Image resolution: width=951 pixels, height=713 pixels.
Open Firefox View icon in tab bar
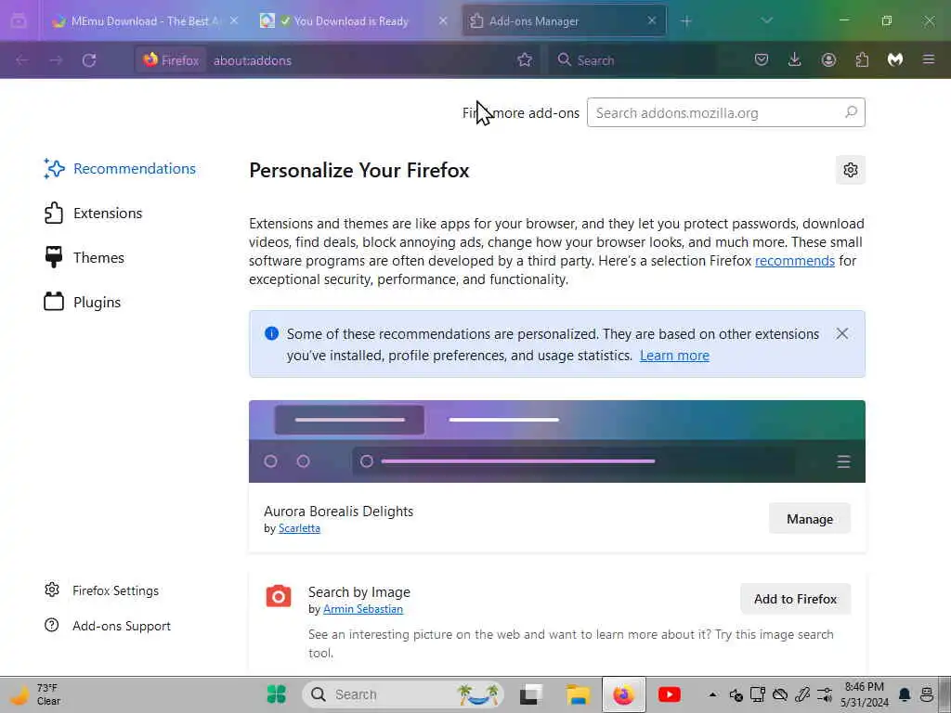[19, 21]
